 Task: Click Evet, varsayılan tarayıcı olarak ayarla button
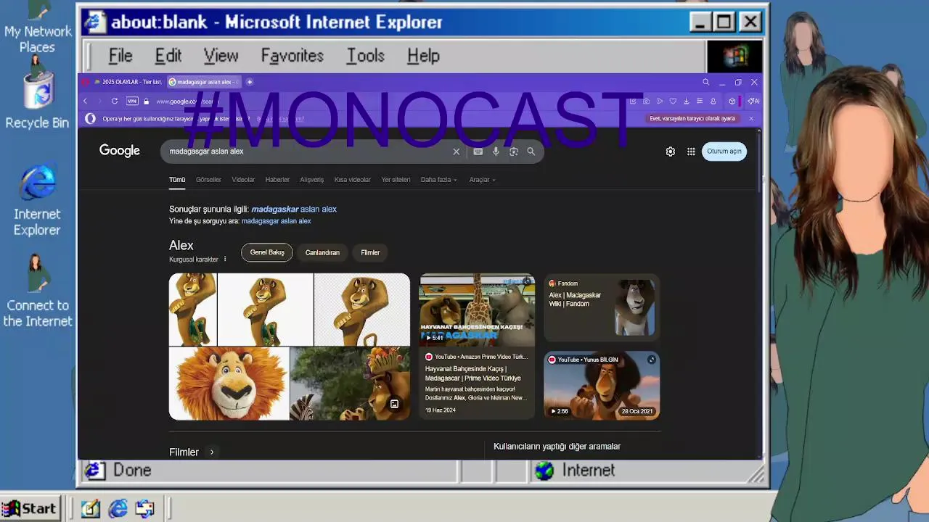coord(692,119)
